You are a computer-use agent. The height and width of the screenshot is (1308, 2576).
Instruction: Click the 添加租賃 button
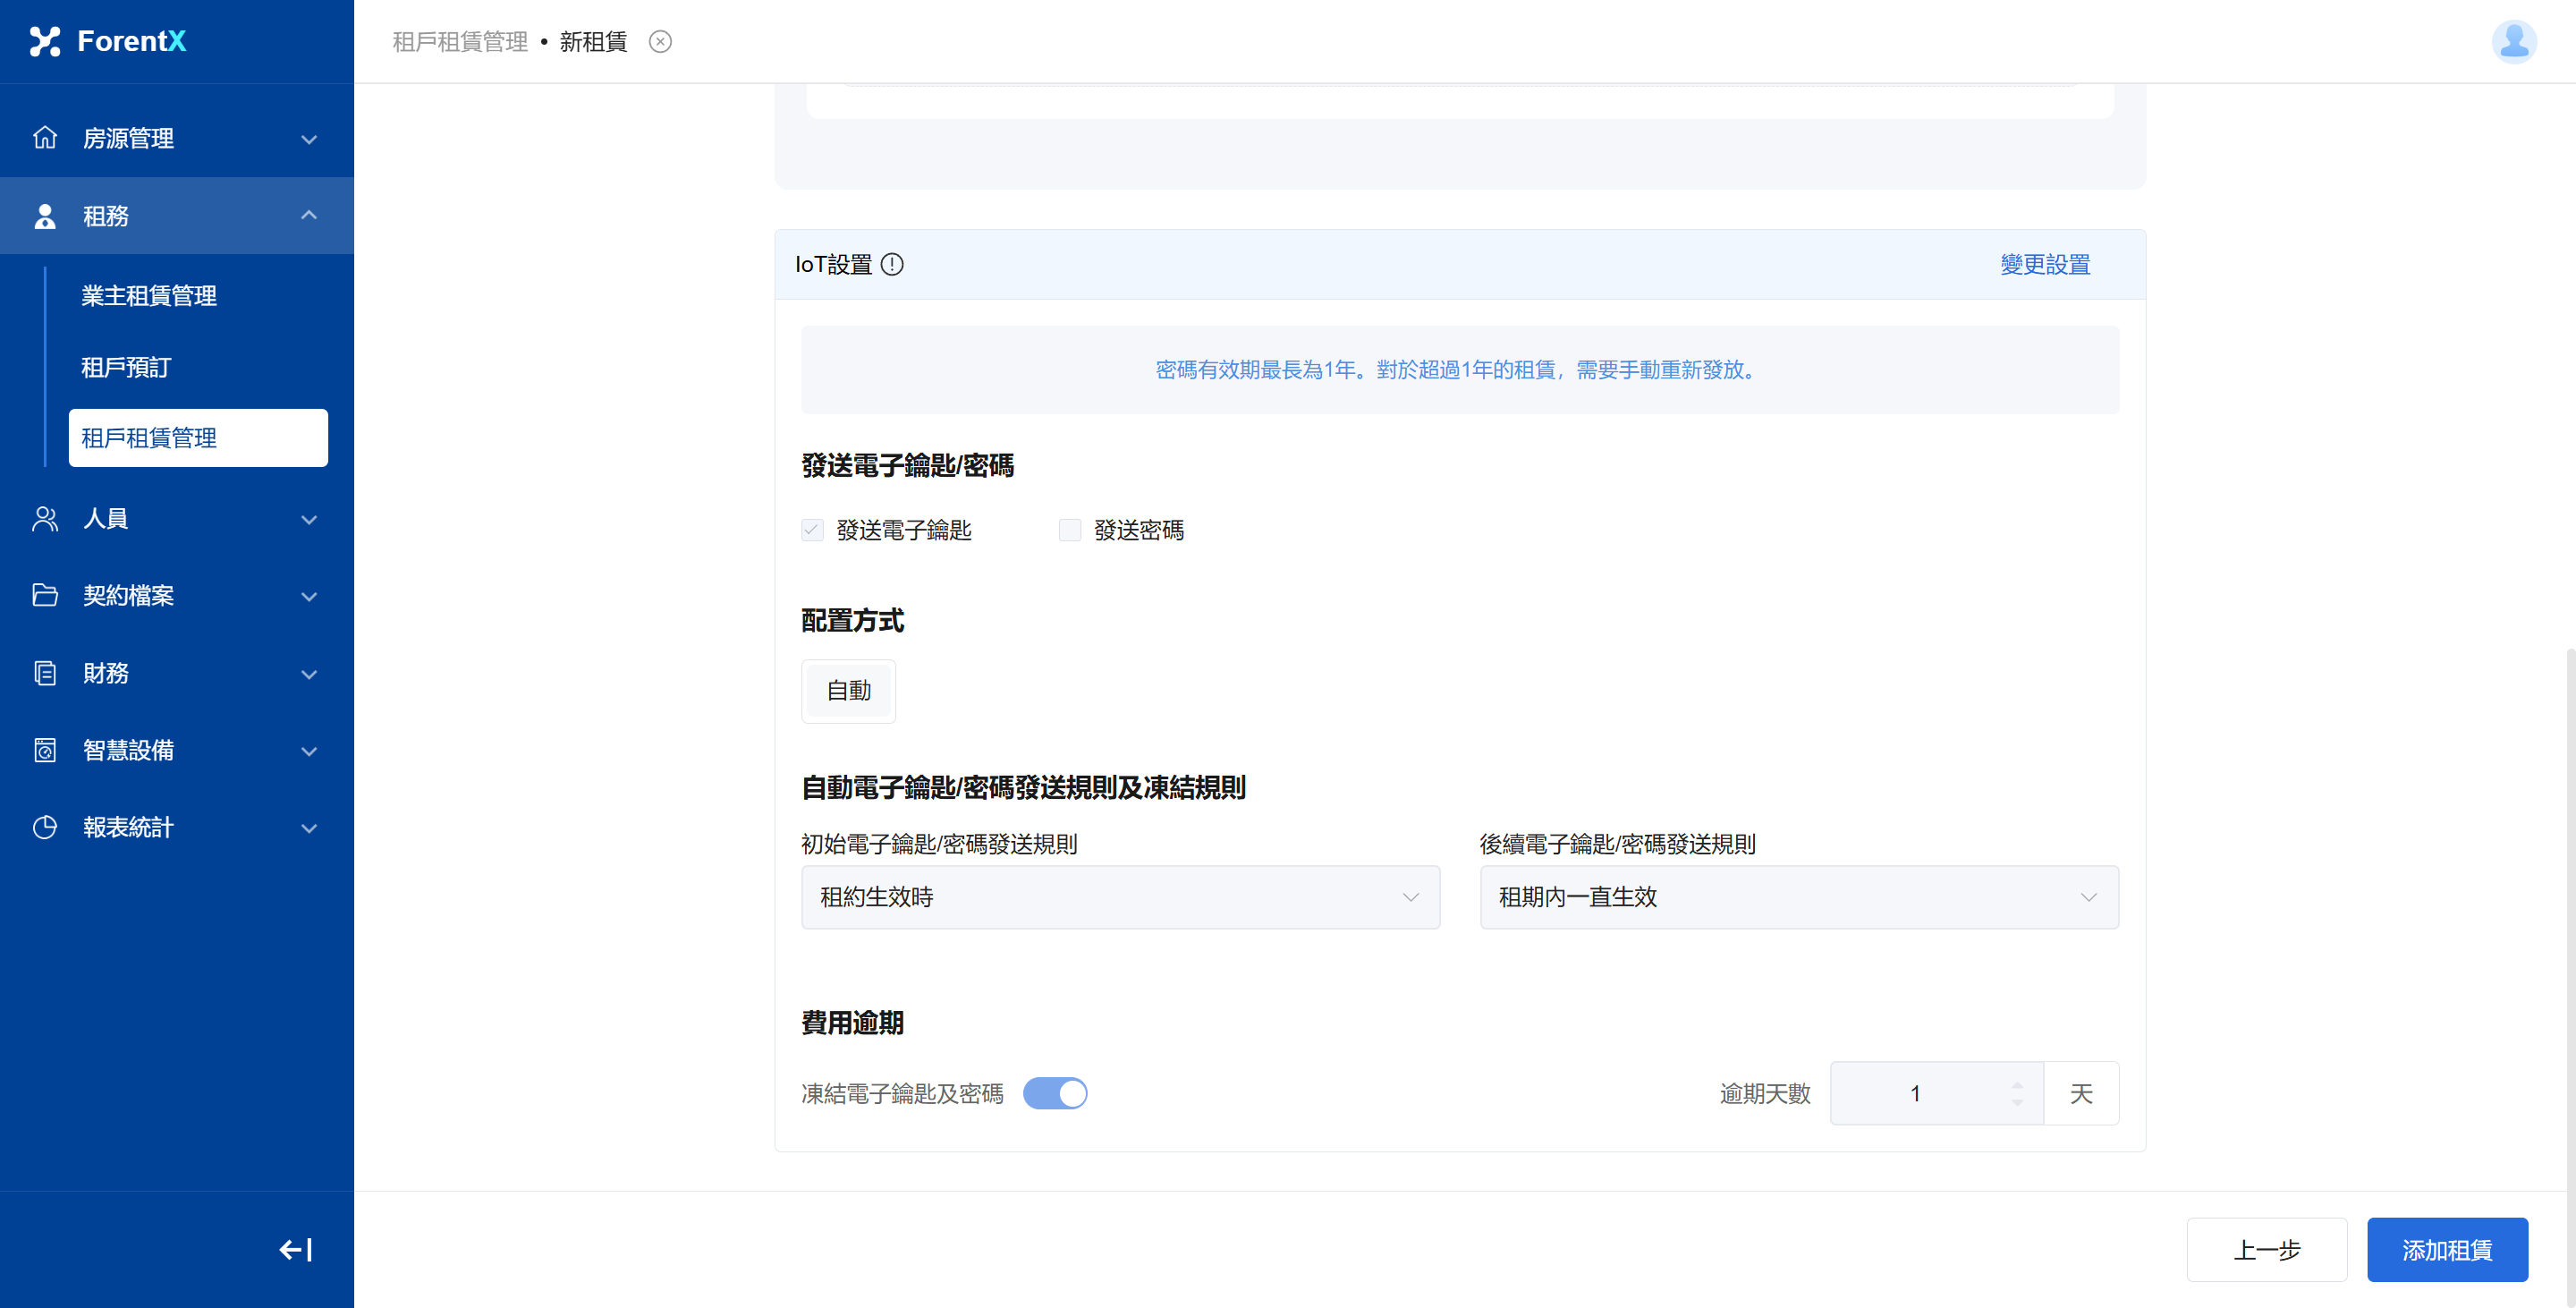(2446, 1250)
